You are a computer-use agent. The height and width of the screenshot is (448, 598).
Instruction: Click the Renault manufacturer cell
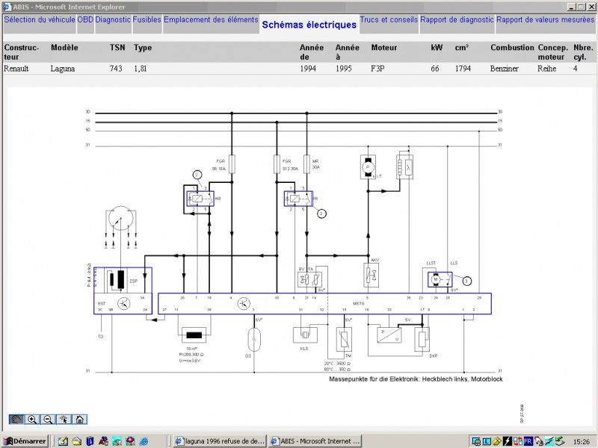16,69
